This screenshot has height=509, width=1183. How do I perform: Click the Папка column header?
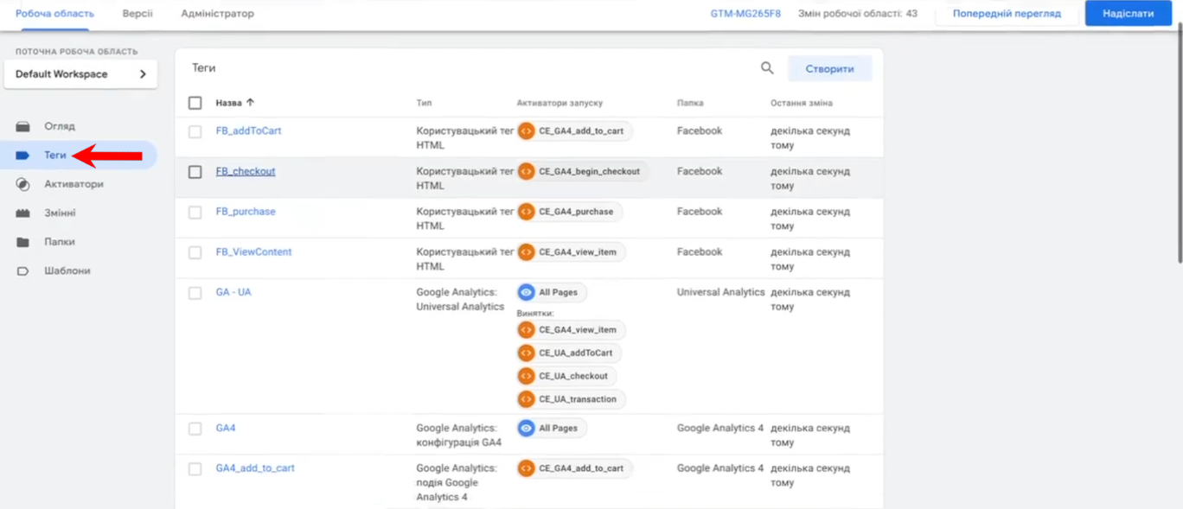tap(690, 103)
